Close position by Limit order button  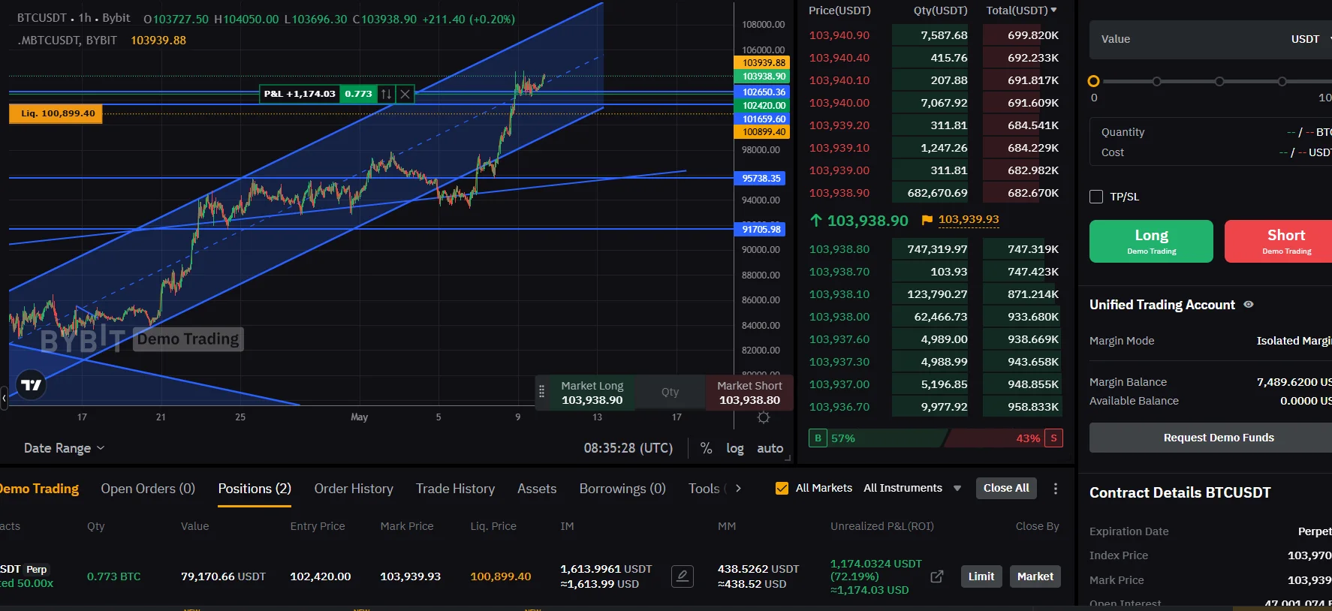981,576
